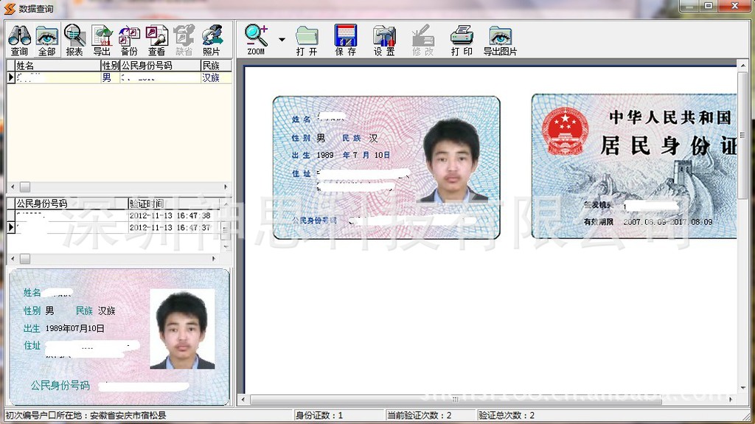This screenshot has width=755, height=424.
Task: Show all records with 全部 icon
Action: coord(46,40)
